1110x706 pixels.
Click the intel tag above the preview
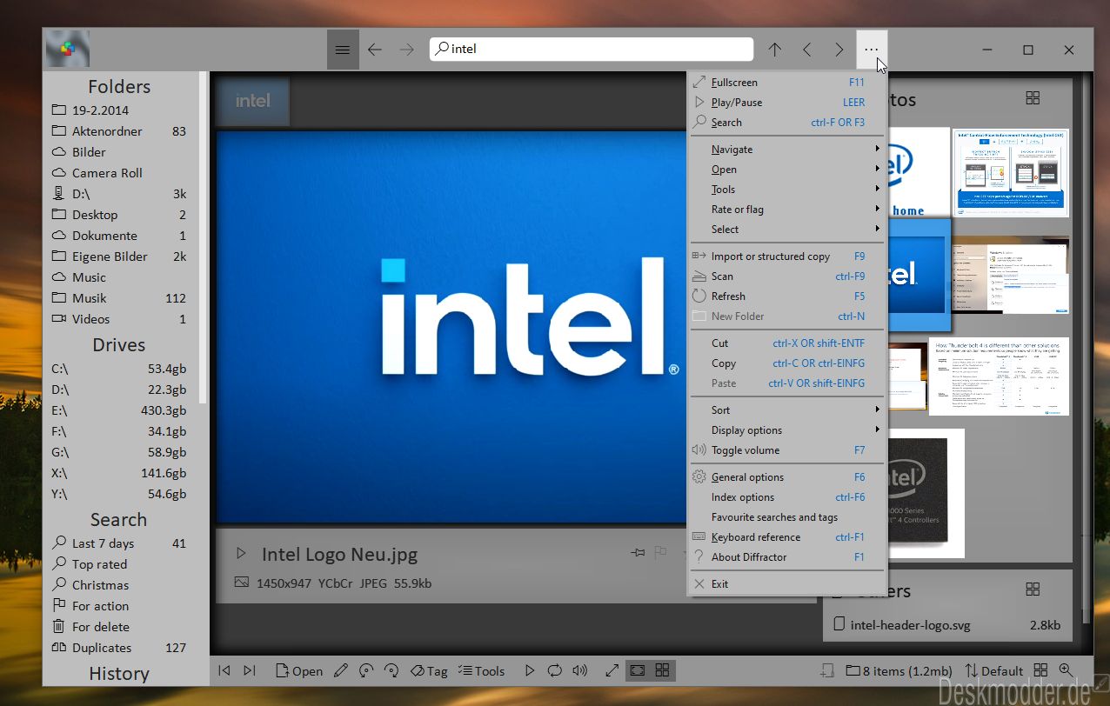coord(253,101)
